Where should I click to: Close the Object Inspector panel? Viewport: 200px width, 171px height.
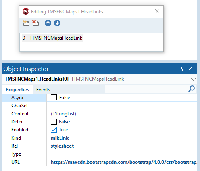coord(190,69)
